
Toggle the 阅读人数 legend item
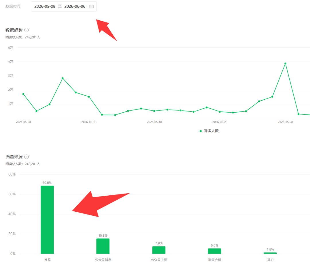pos(209,131)
